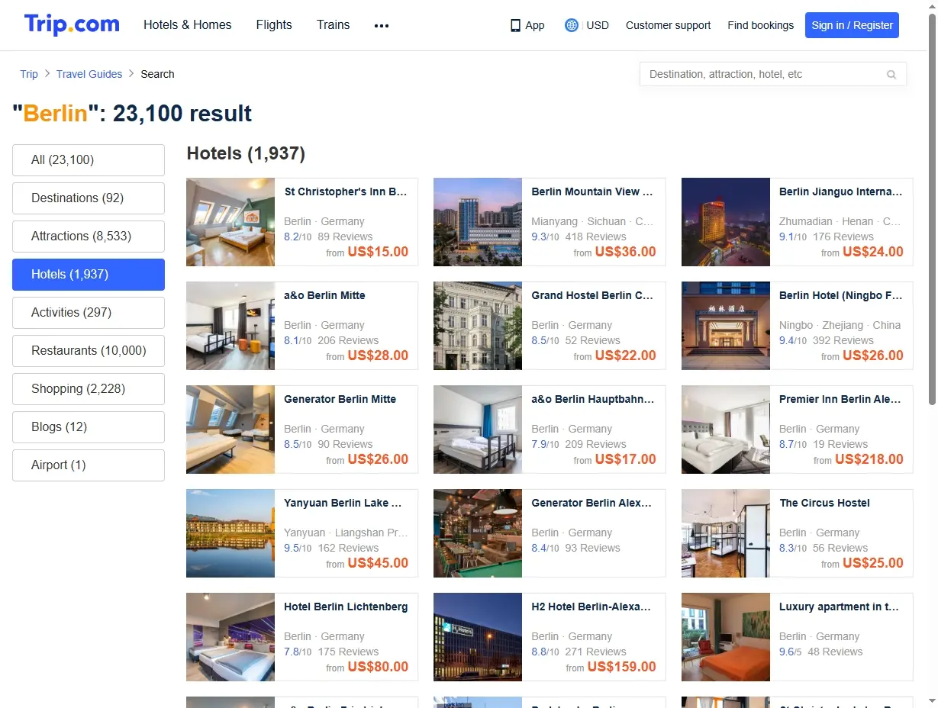
Task: Click the App phone icon
Action: (515, 25)
